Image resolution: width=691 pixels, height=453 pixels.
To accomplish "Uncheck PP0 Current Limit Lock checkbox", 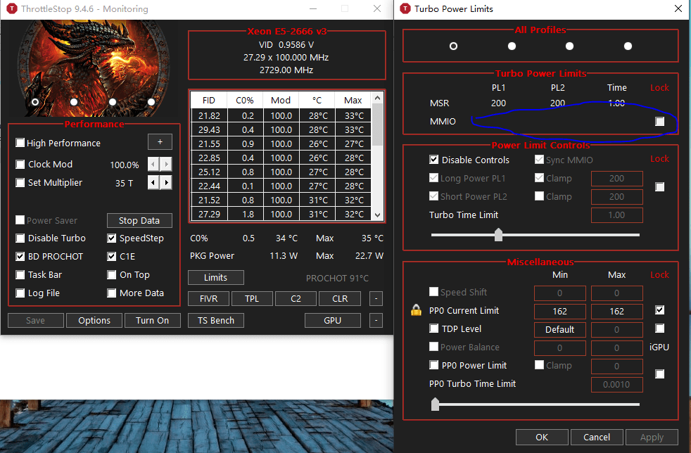I will (x=660, y=310).
